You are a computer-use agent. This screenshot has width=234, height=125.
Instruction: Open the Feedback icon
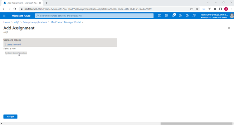(x=194, y=16)
